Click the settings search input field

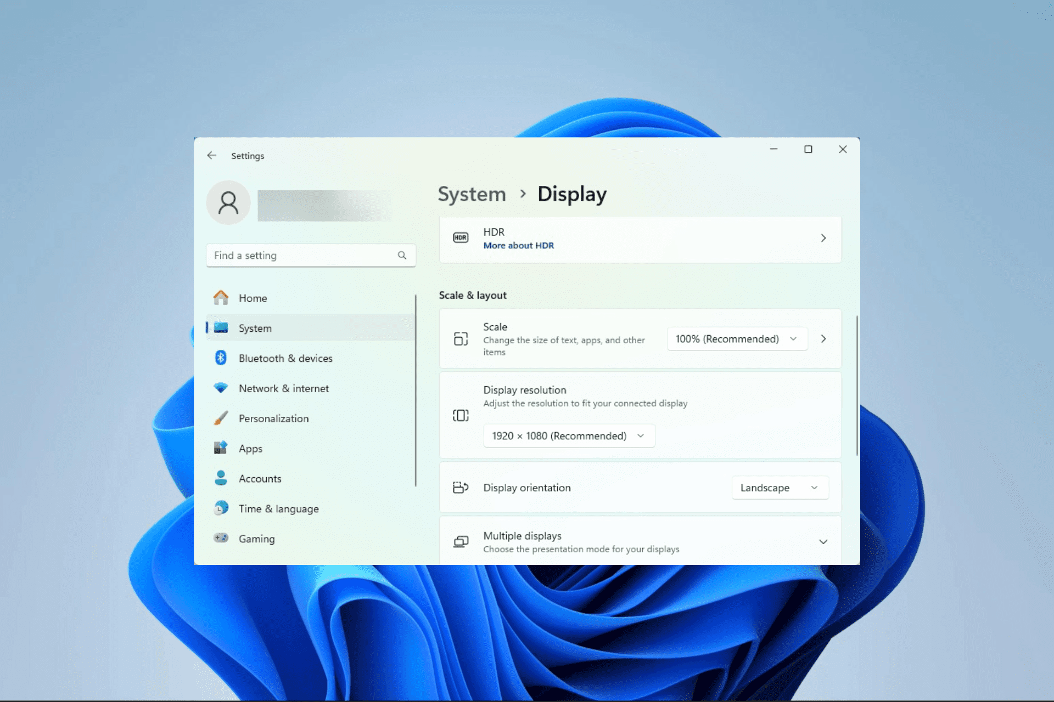point(308,254)
